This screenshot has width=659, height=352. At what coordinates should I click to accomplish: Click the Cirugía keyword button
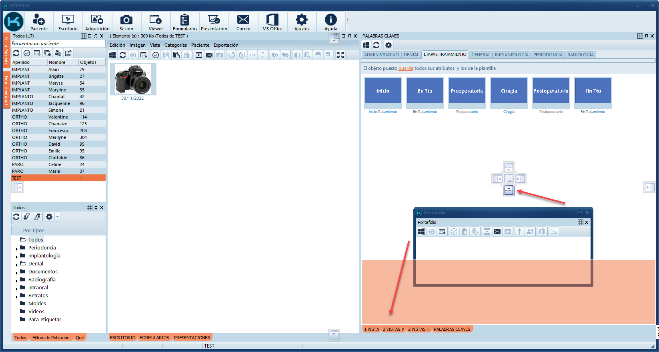[509, 91]
